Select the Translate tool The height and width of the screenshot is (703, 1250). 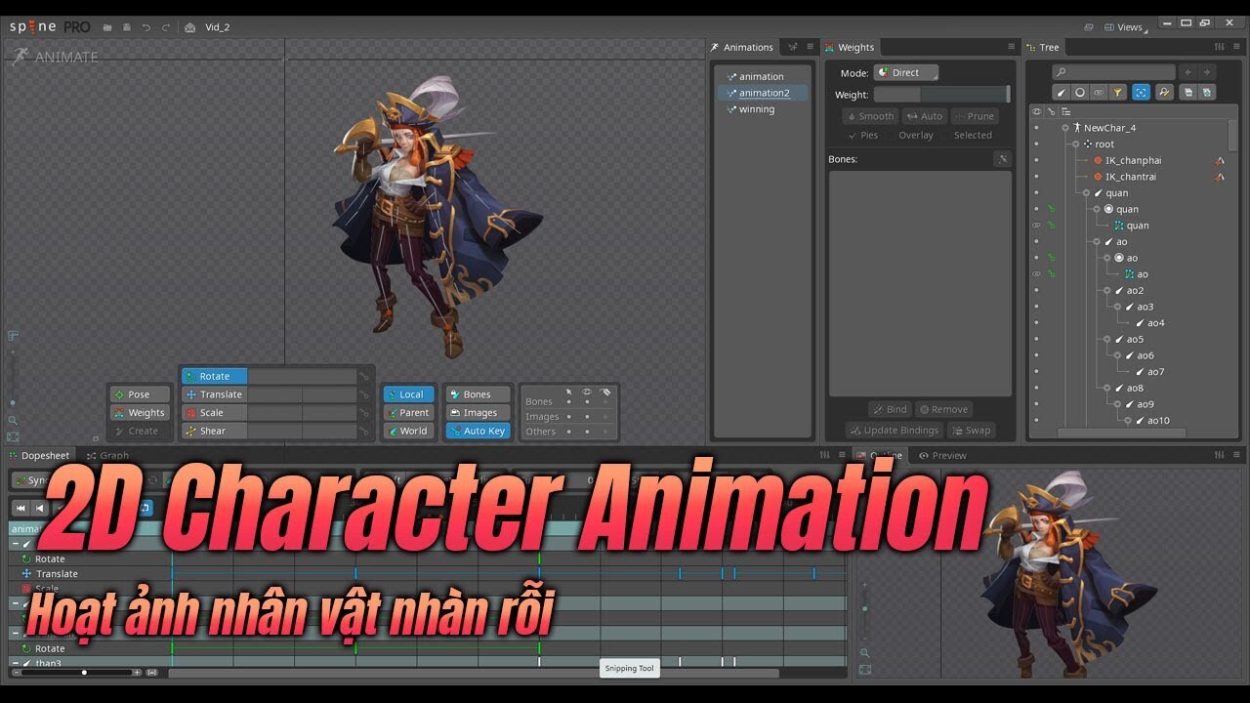tap(213, 393)
